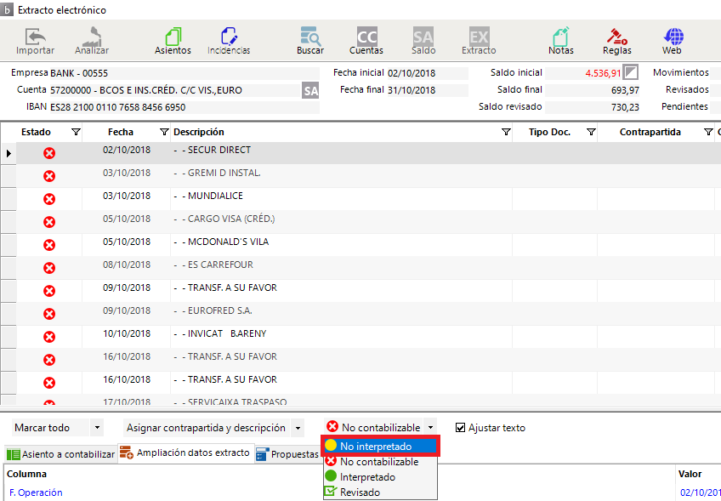Toggle the Ajustar texto checkbox

[x=460, y=428]
